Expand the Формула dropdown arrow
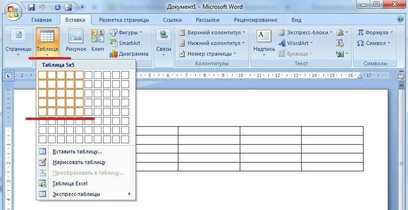Image resolution: width=408 pixels, height=210 pixels. point(392,32)
